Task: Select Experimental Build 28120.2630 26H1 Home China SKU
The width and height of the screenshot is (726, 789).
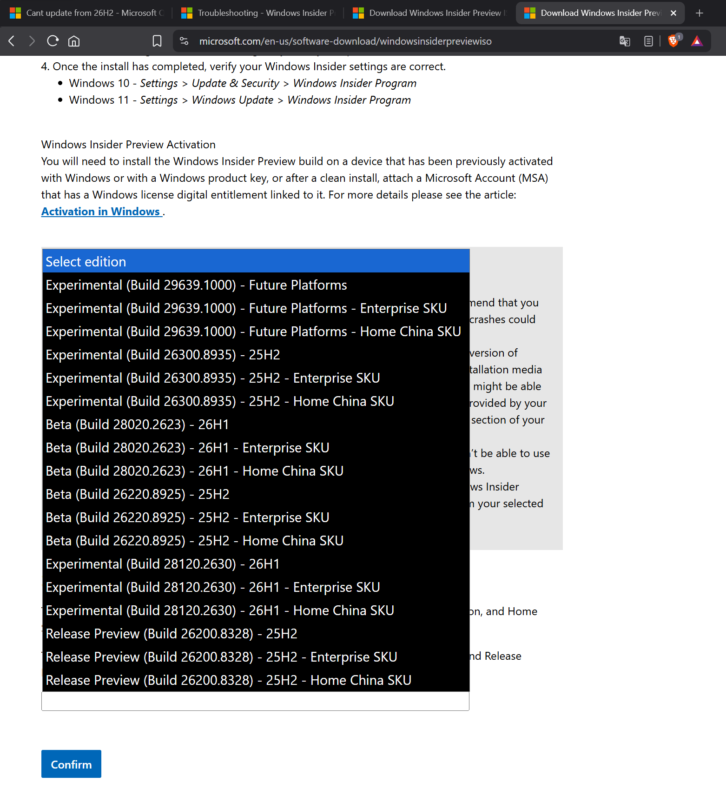Action: 256,610
